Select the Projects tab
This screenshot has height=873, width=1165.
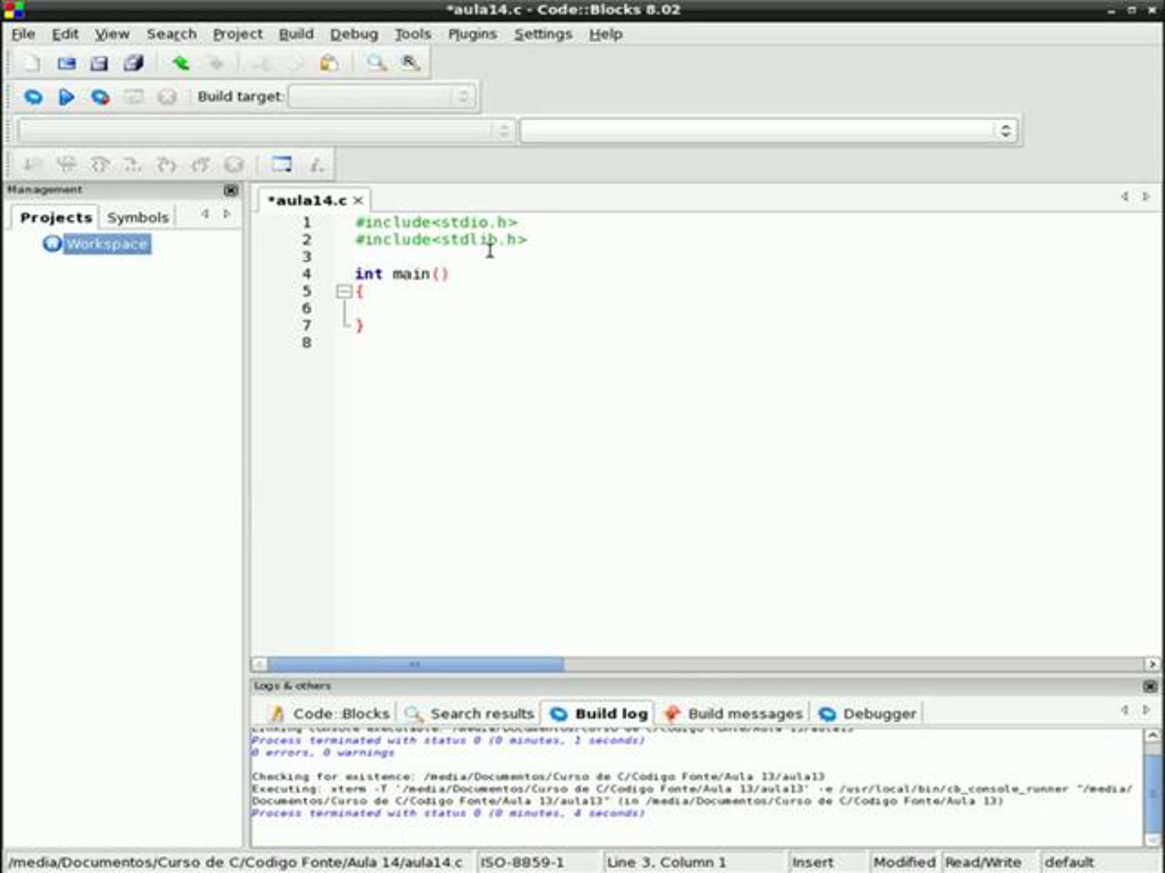point(55,217)
